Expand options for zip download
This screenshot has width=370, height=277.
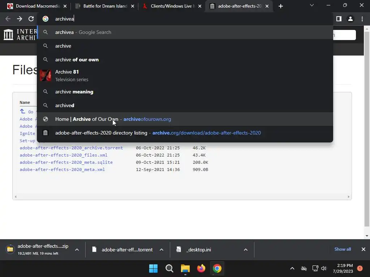[77, 250]
